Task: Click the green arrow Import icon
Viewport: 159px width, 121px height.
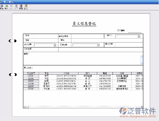Action: (6, 6)
